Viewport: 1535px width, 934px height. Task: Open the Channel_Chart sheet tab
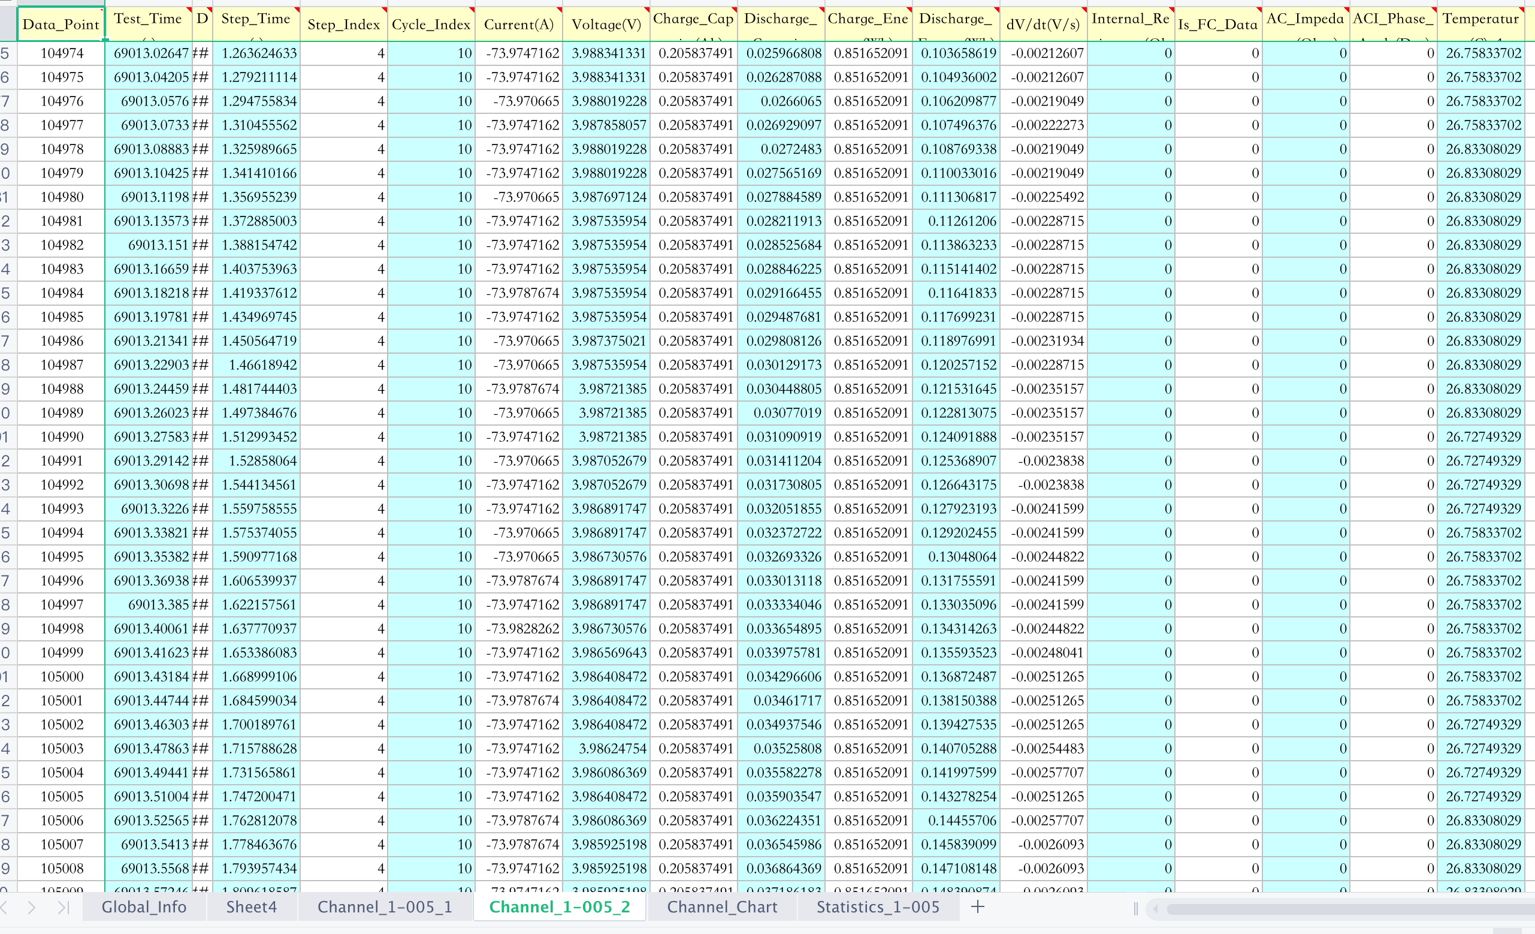pos(722,906)
